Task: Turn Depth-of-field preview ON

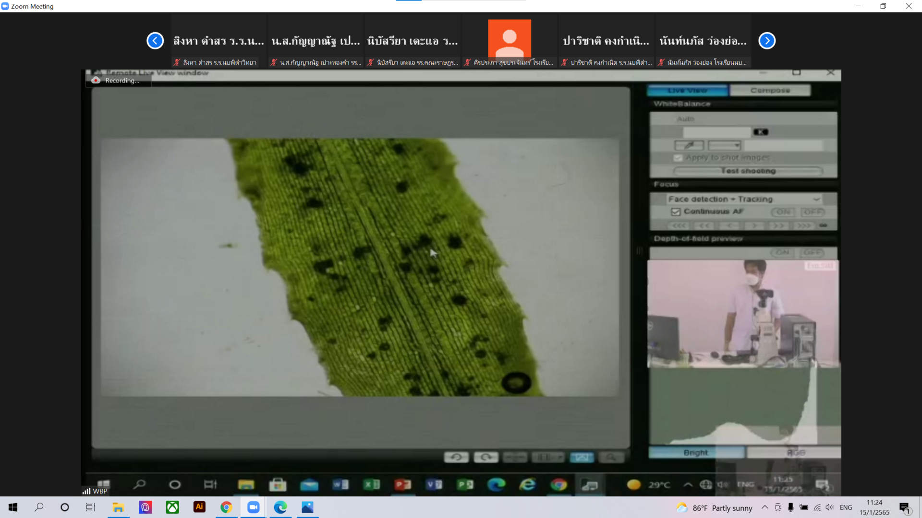Action: [782, 252]
